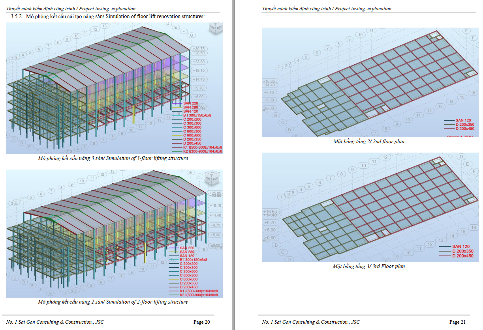Screen dimensions: 483x330
Task: Click the '3rd Floor plan' caption
Action: (368, 266)
